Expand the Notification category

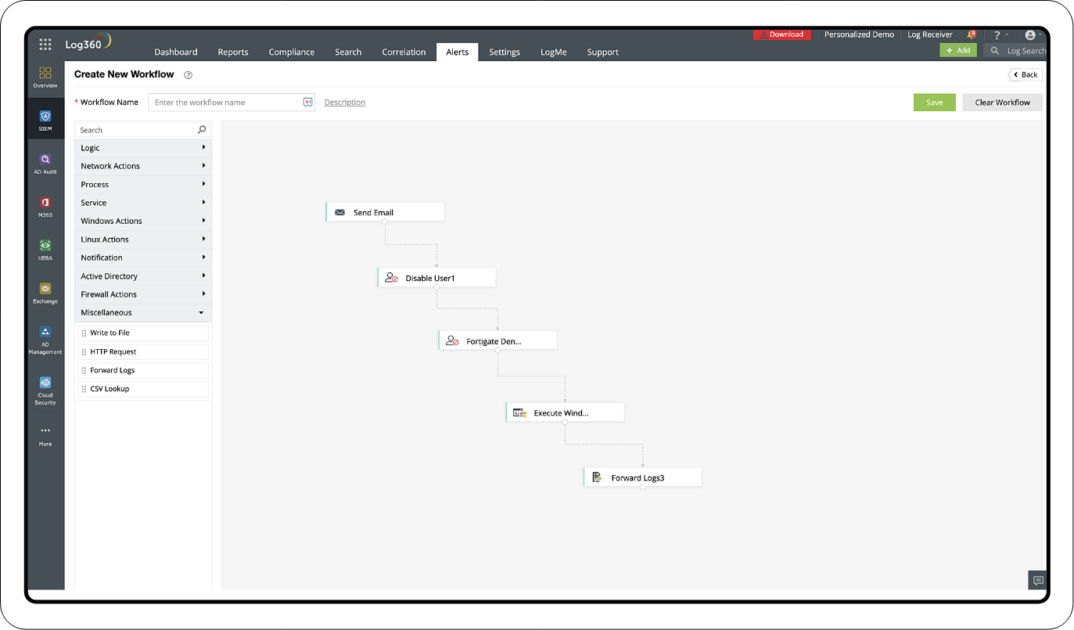pyautogui.click(x=143, y=257)
